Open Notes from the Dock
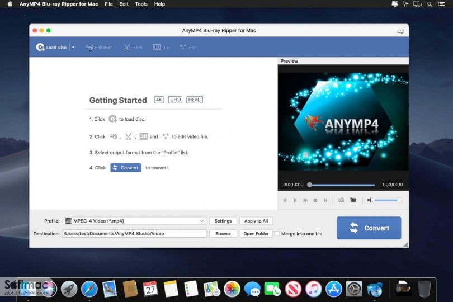 tap(171, 289)
